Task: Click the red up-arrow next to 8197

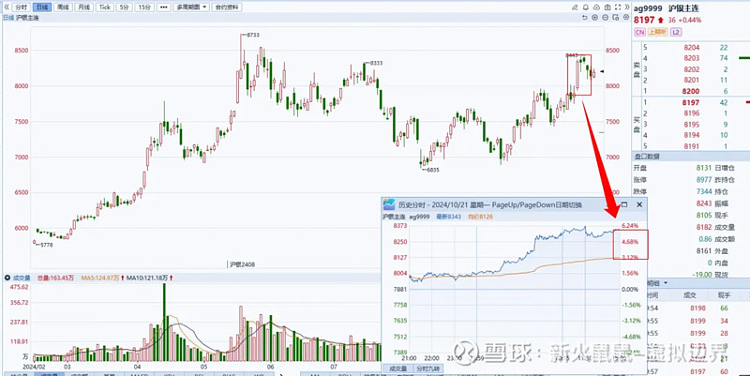Action: [x=661, y=20]
